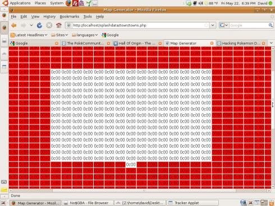Click the white 0c00 cell in red row

[x=131, y=165]
